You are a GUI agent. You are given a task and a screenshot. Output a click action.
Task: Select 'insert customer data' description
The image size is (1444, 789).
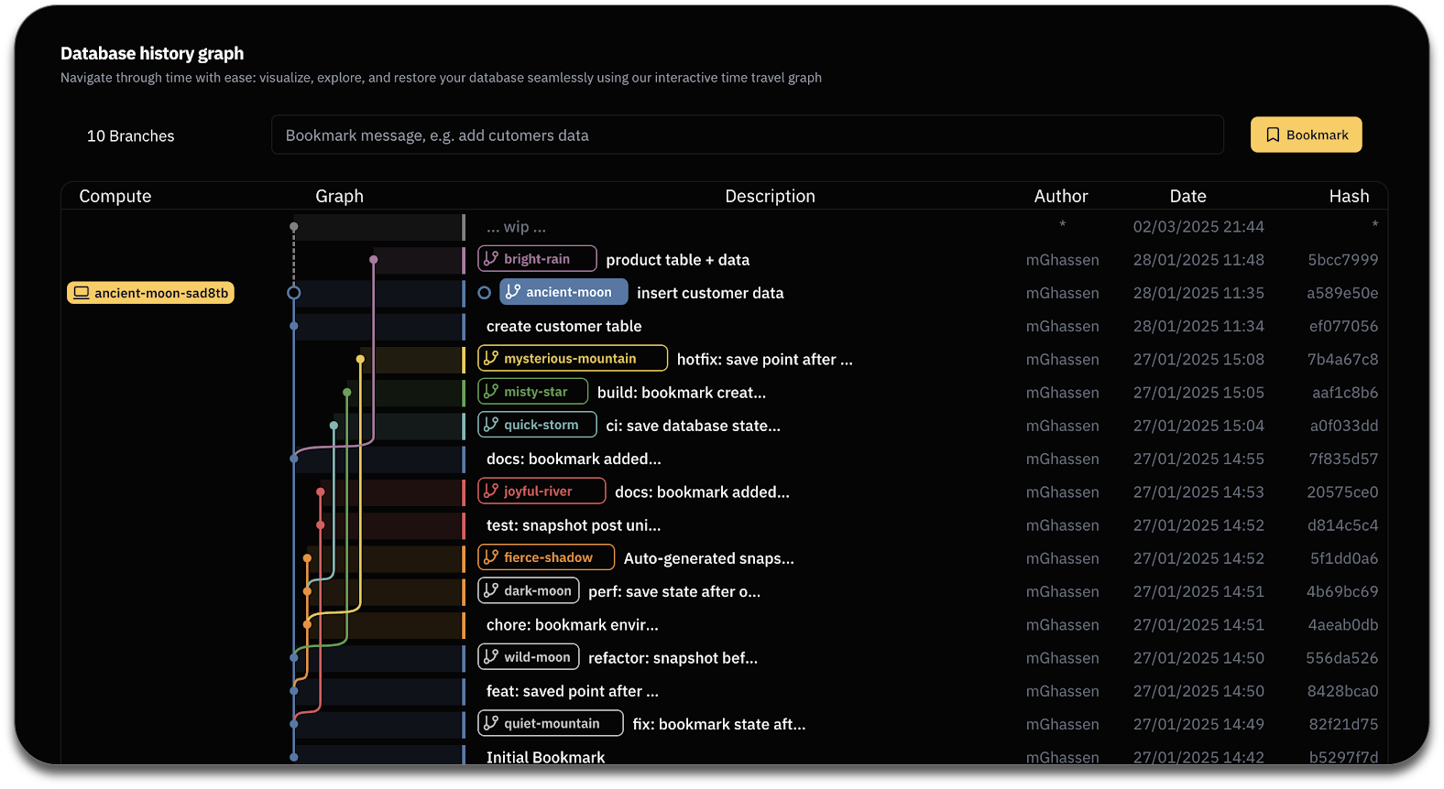(x=710, y=293)
